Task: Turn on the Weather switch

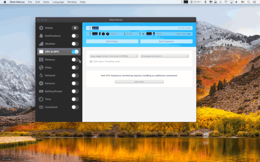Action: coord(75,44)
